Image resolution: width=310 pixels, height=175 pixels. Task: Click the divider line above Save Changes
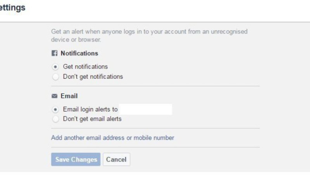click(x=155, y=147)
